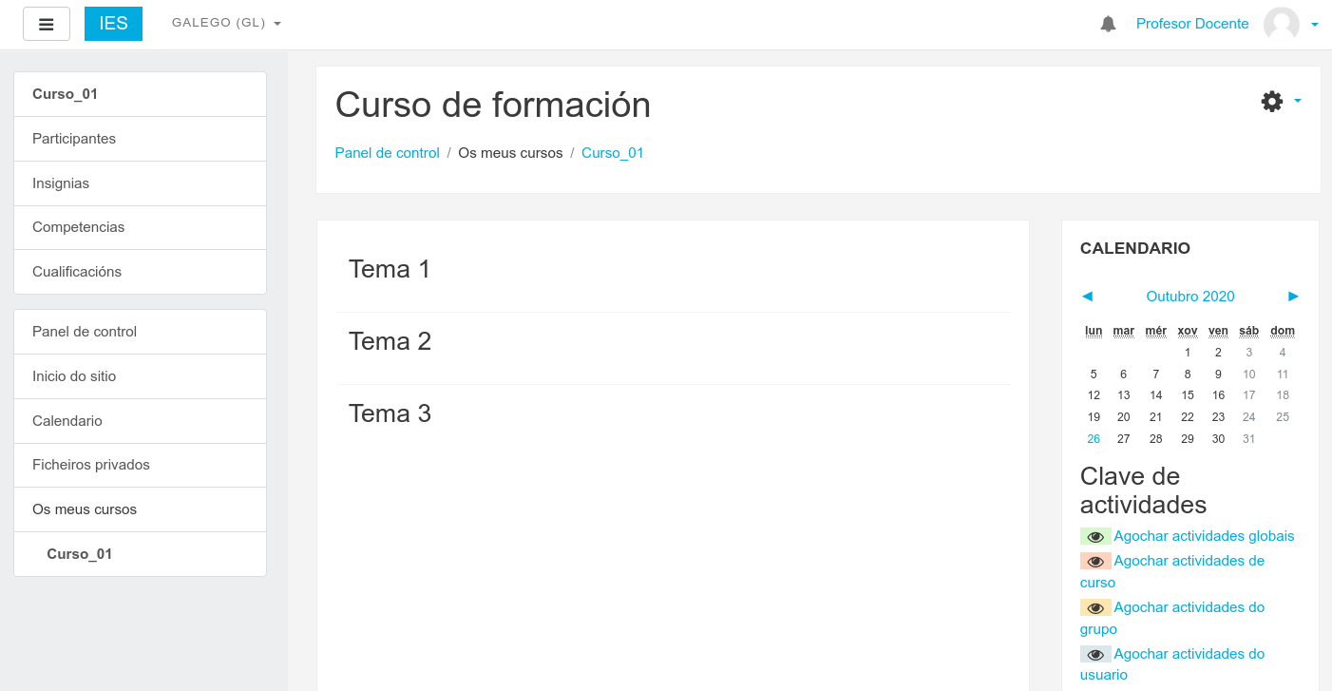Open the Galego (GL) language dropdown
Image resolution: width=1332 pixels, height=691 pixels.
point(226,23)
